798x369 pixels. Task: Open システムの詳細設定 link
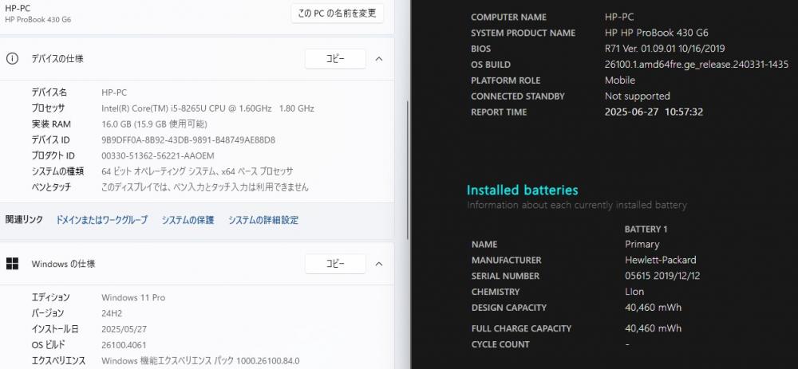[263, 220]
